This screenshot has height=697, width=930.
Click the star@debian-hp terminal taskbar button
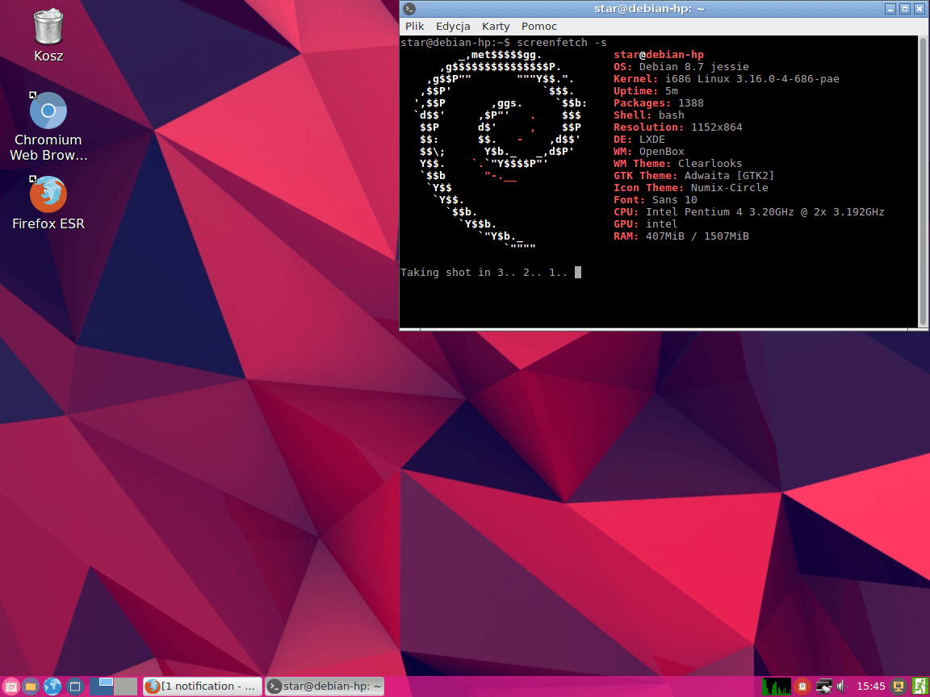(x=325, y=687)
